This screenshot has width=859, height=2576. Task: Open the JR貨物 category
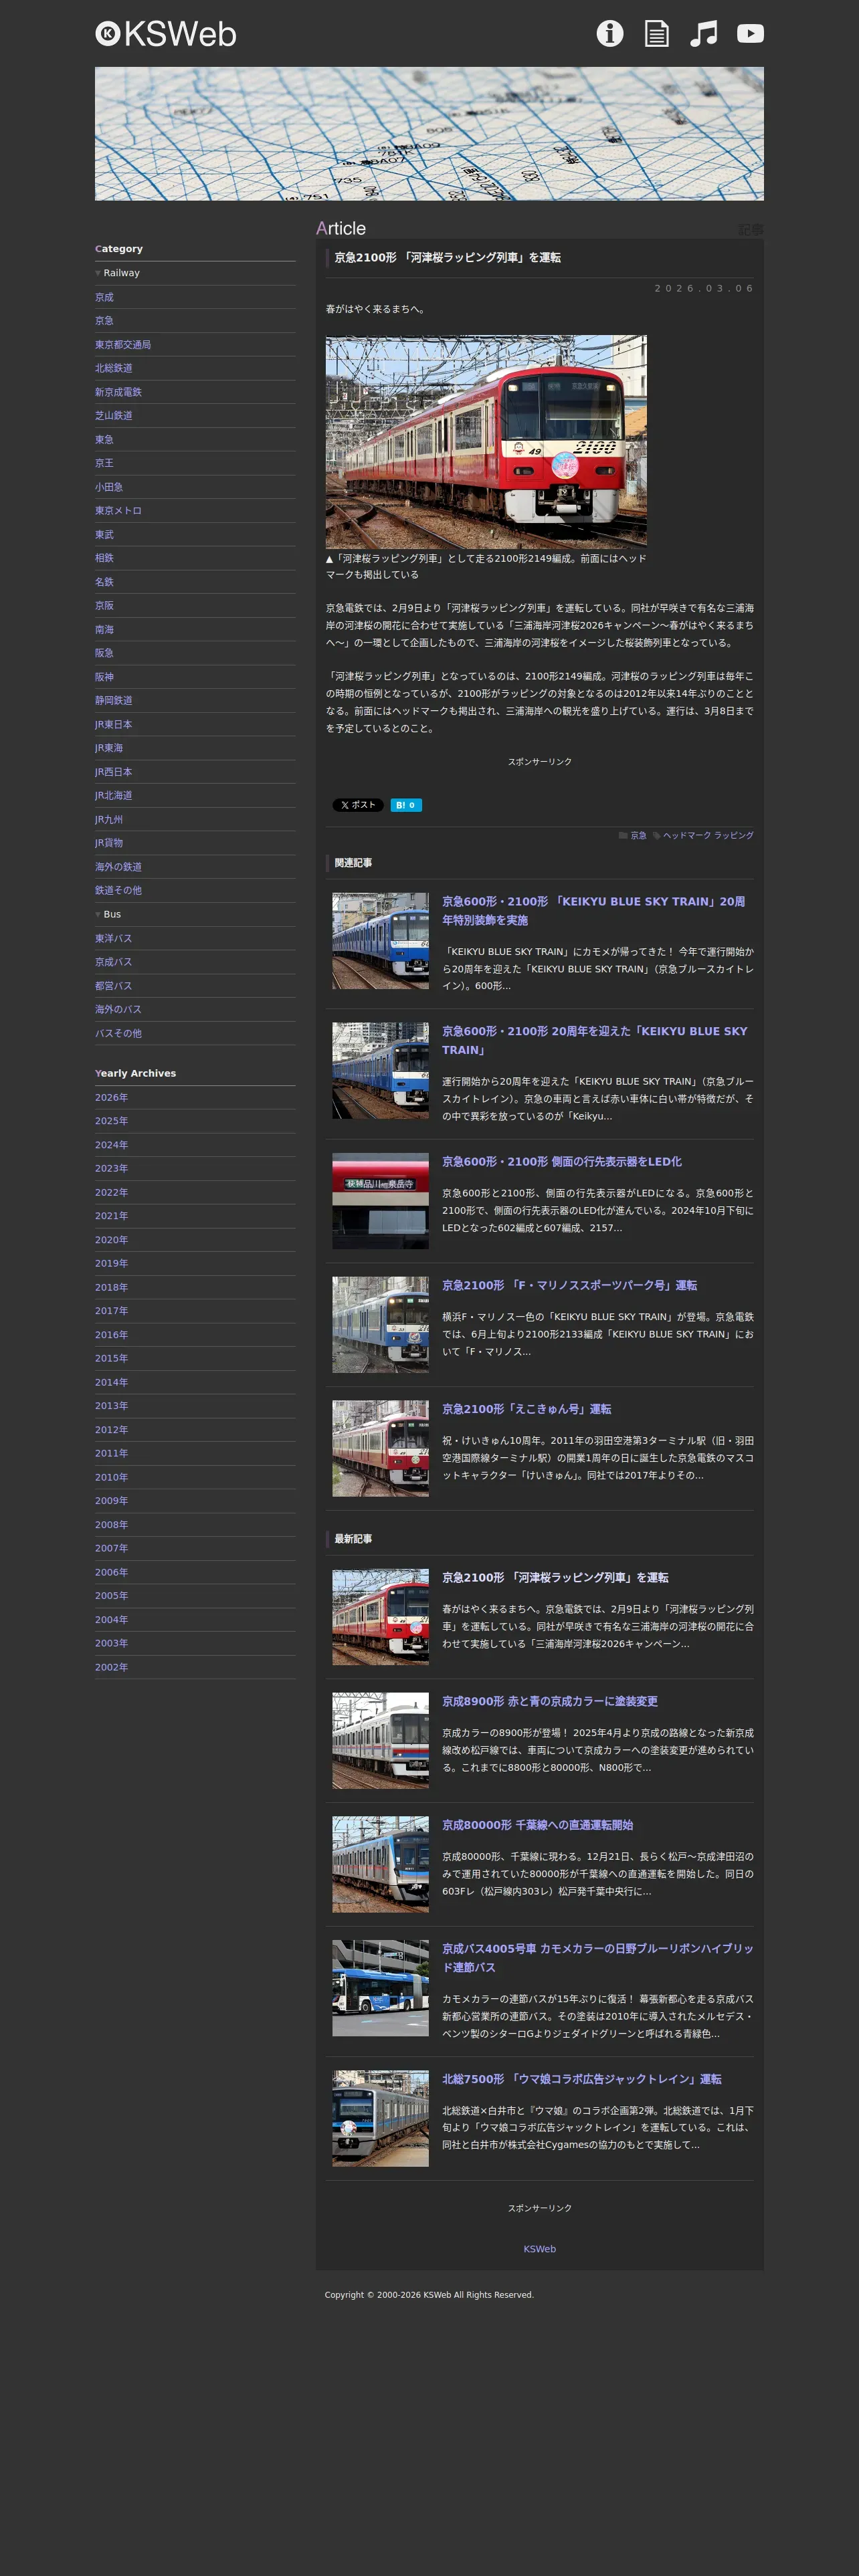click(109, 843)
